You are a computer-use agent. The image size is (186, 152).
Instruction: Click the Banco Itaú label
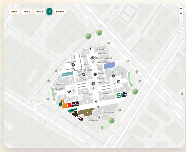click(x=93, y=120)
